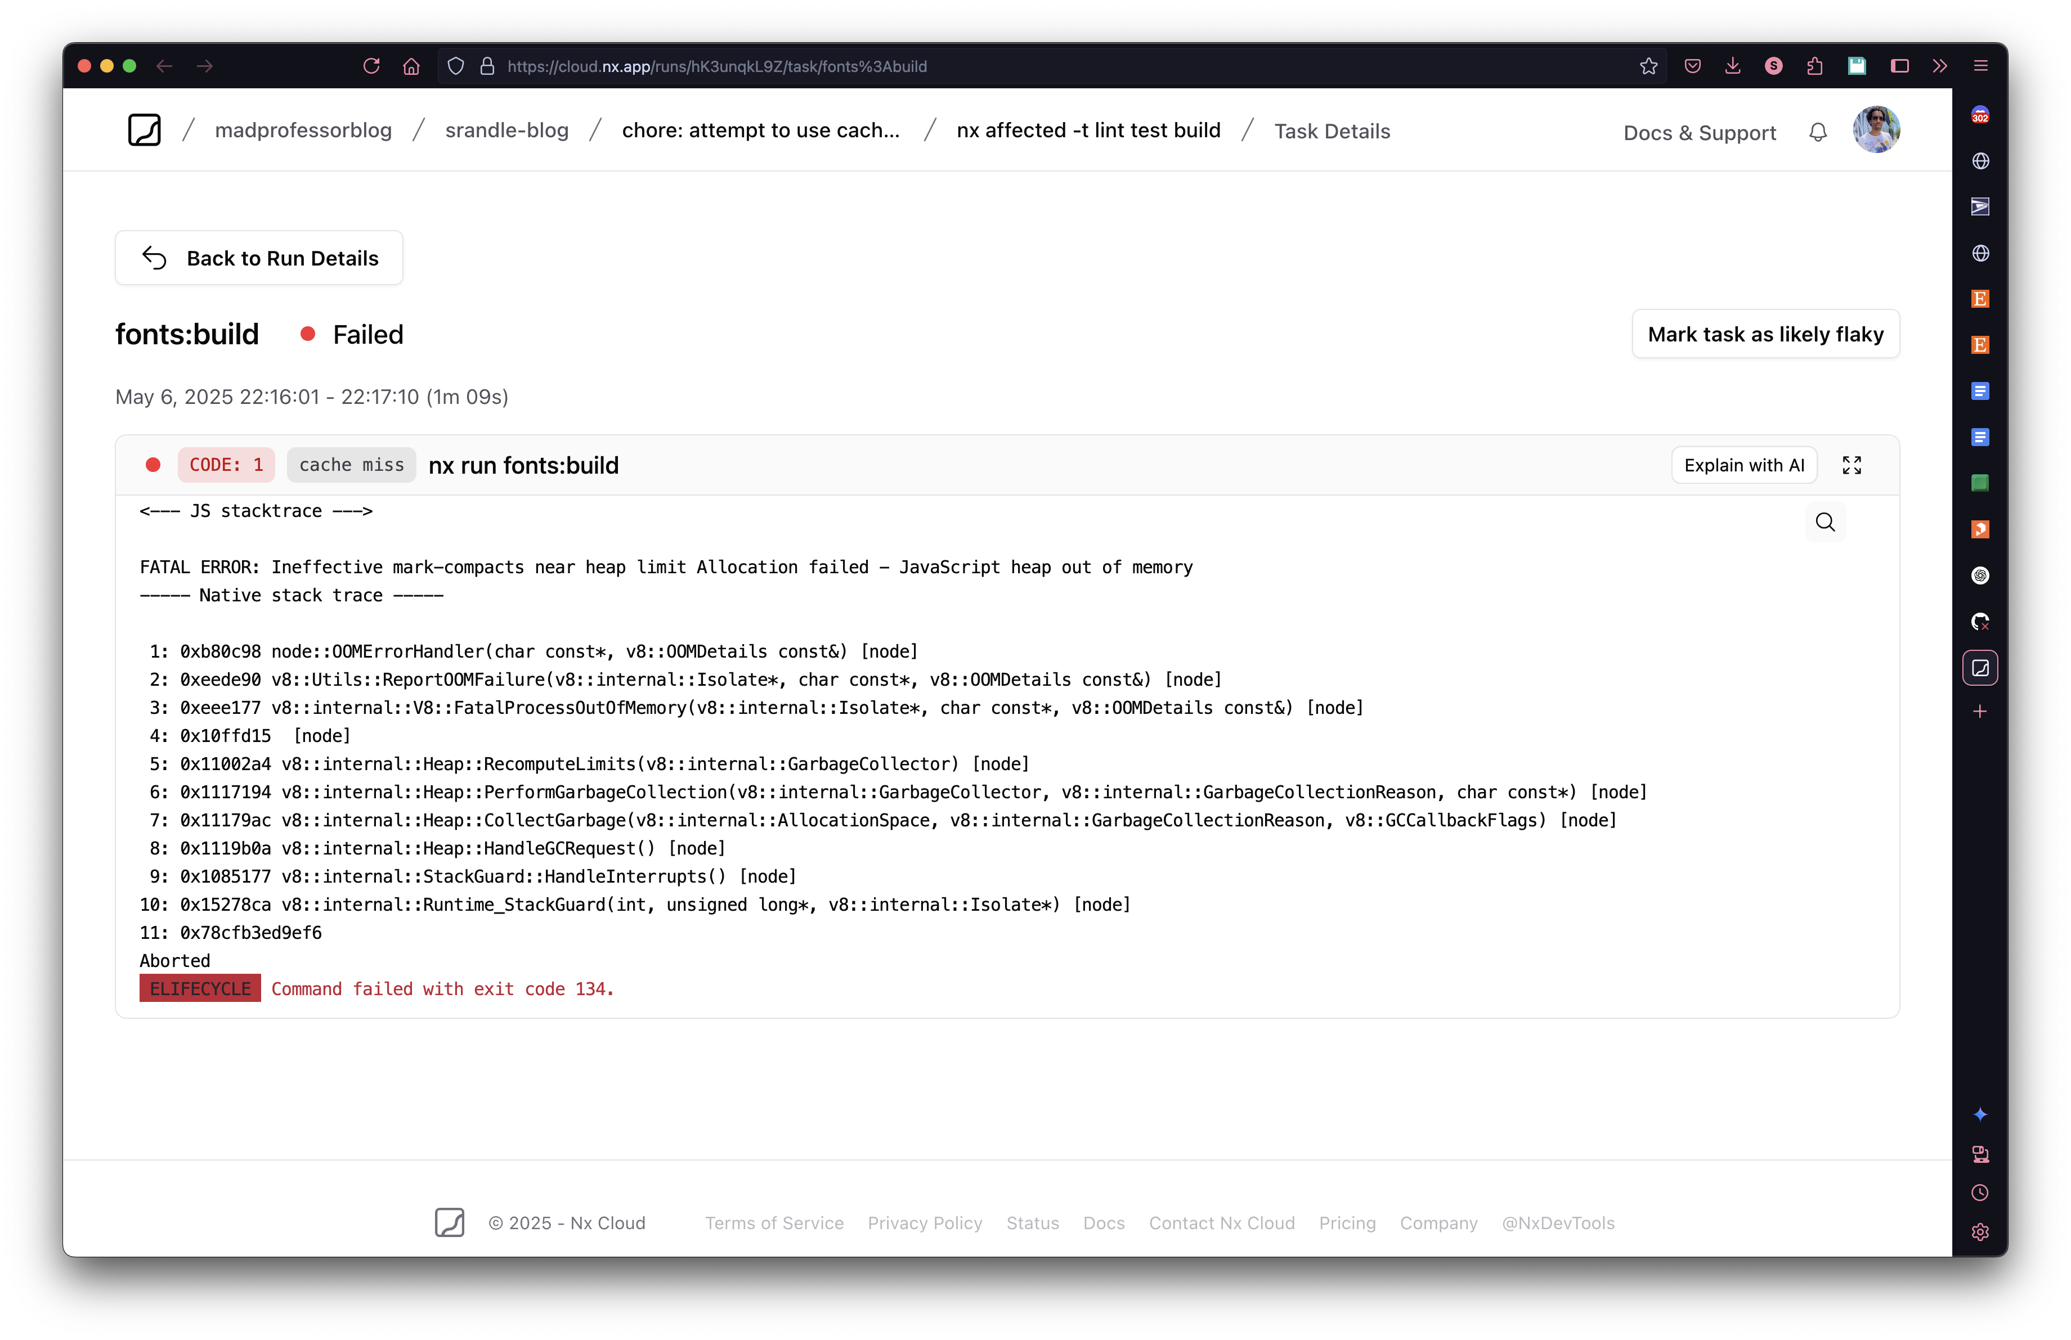
Task: Go to madprofessorblog breadcrumb
Action: coord(304,131)
